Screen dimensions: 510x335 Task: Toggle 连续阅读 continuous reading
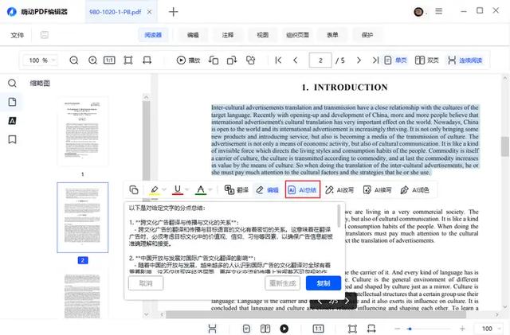(465, 60)
